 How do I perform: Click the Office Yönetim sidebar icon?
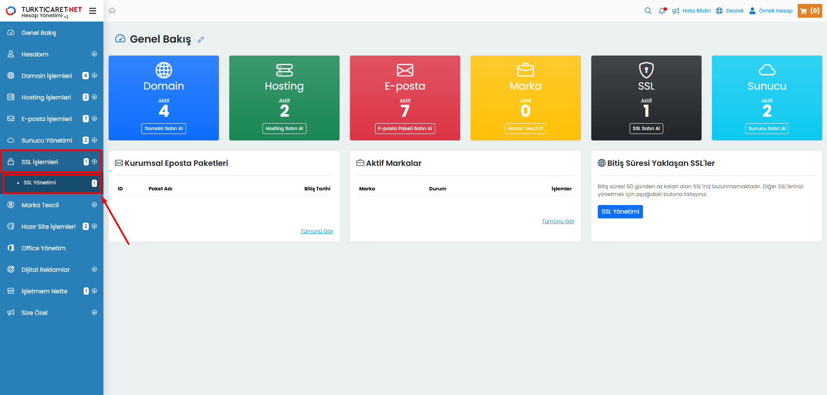tap(11, 248)
